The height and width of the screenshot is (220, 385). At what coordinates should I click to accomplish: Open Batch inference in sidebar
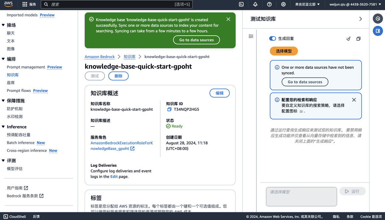point(21,143)
